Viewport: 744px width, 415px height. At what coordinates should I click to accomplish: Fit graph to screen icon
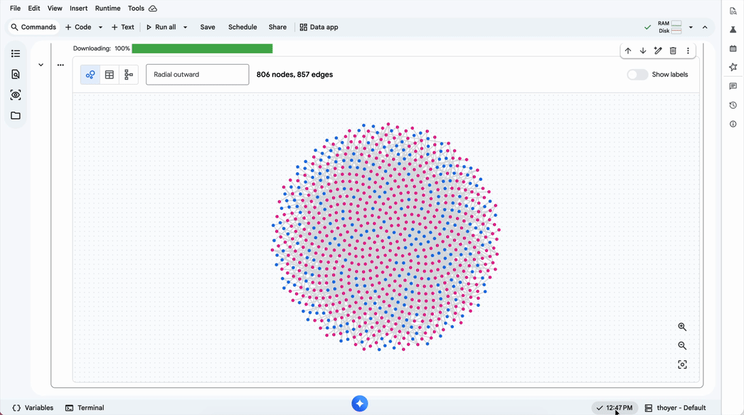click(682, 364)
